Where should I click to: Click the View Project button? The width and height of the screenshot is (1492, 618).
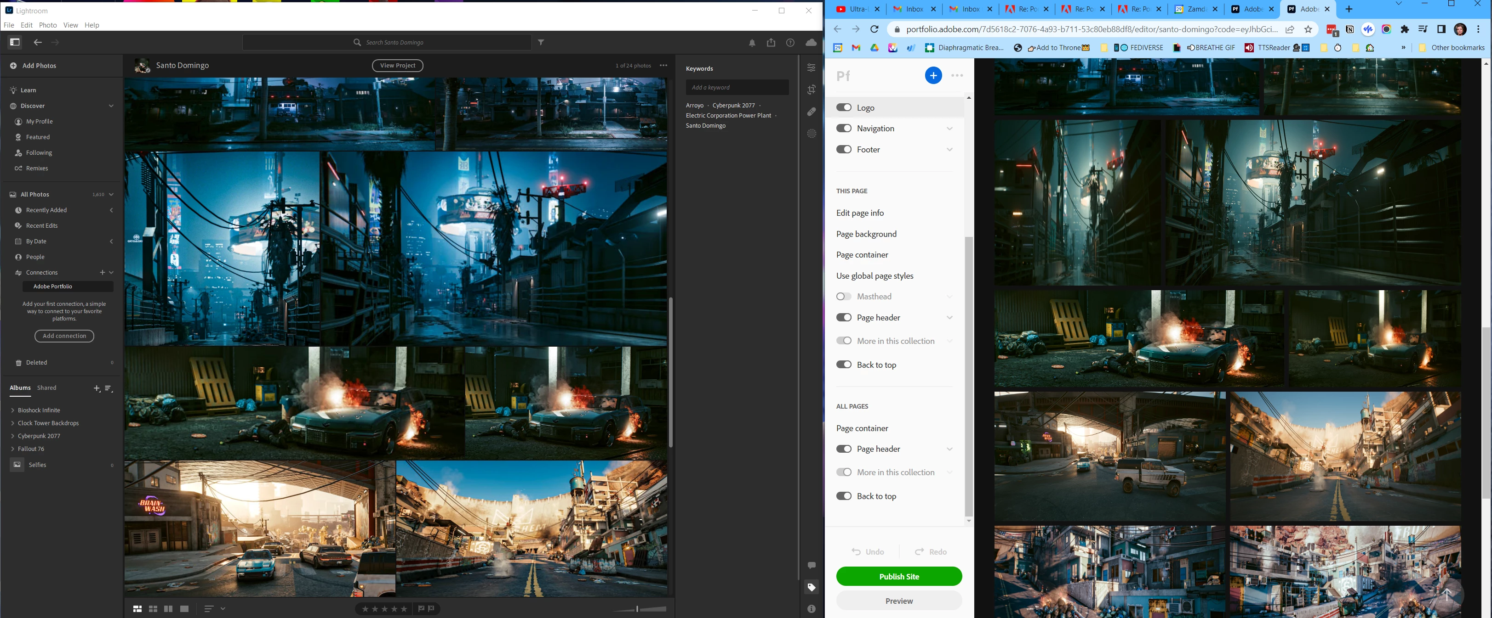click(x=397, y=66)
